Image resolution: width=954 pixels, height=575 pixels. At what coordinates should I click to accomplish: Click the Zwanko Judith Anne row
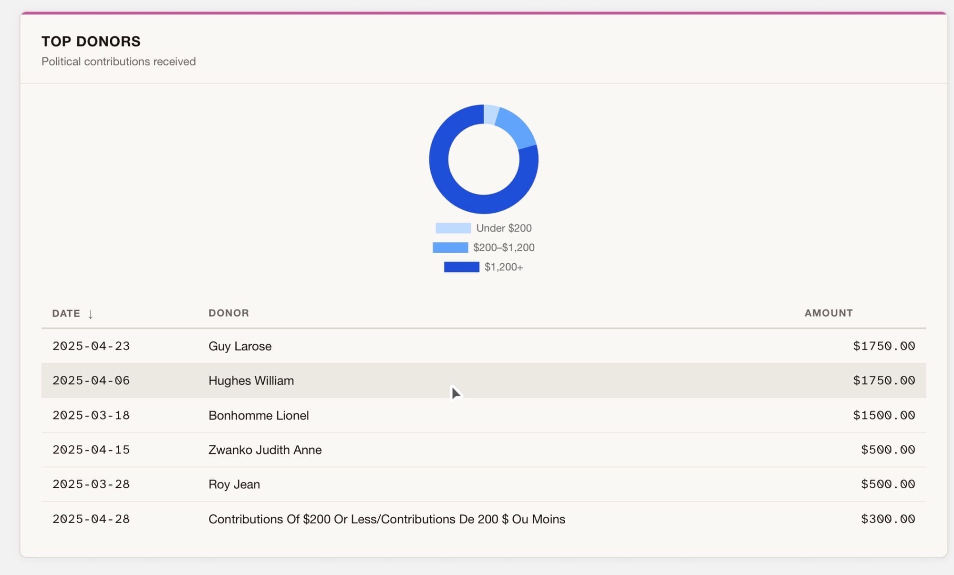pyautogui.click(x=265, y=450)
